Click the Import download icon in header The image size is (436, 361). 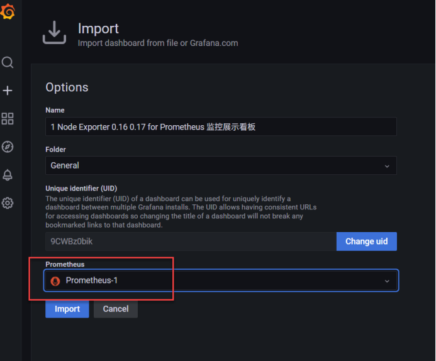tap(54, 33)
